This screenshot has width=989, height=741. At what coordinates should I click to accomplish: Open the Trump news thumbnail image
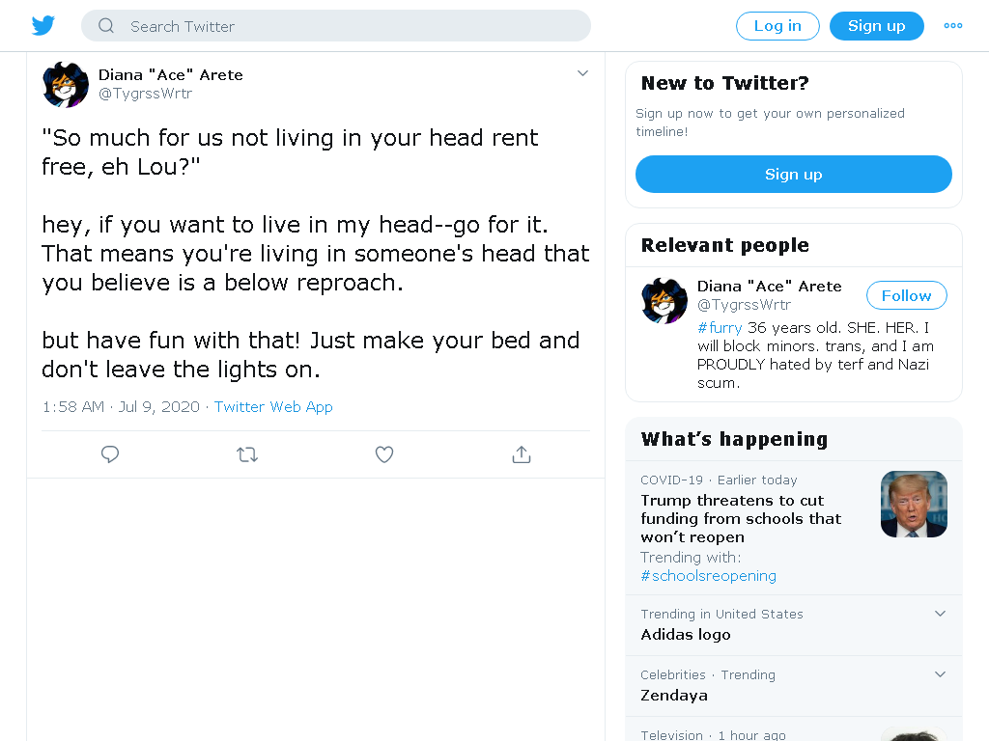[914, 504]
